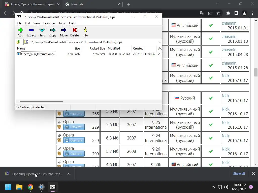This screenshot has width=258, height=193.
Task: Expand download item options chevron
Action: point(69,174)
